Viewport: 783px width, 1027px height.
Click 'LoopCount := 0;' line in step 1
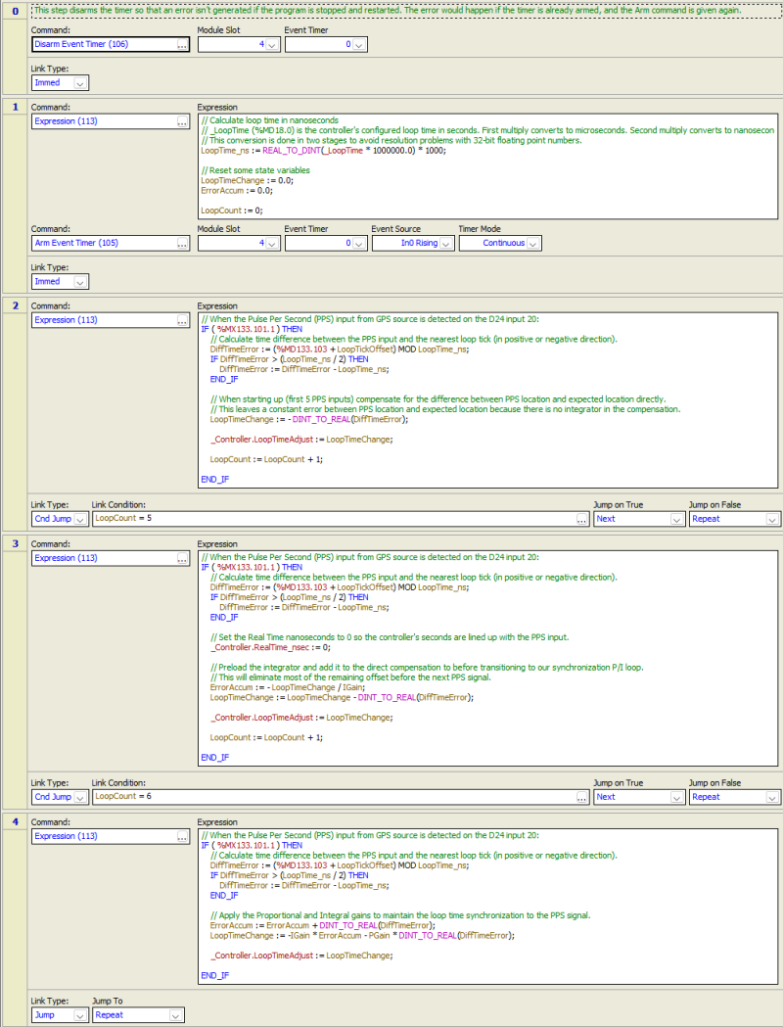tap(232, 210)
